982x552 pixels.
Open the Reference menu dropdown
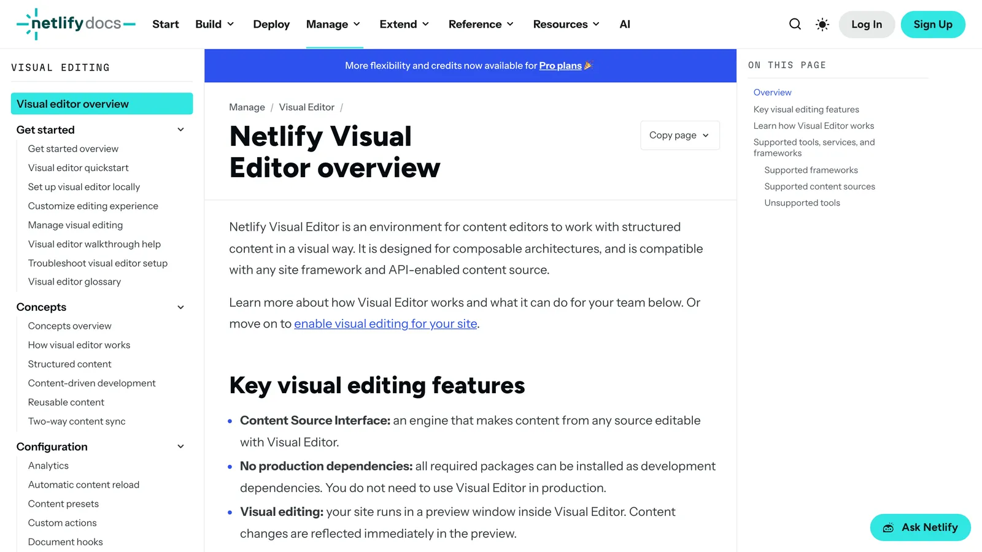481,24
